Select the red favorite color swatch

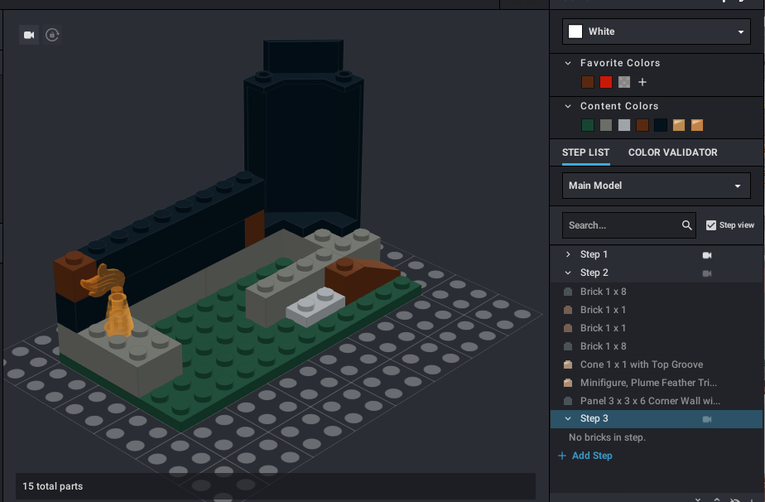[x=606, y=82]
